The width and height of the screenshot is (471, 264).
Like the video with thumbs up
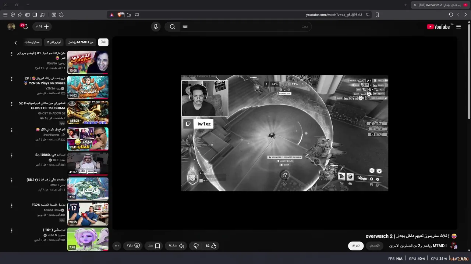pyautogui.click(x=211, y=246)
